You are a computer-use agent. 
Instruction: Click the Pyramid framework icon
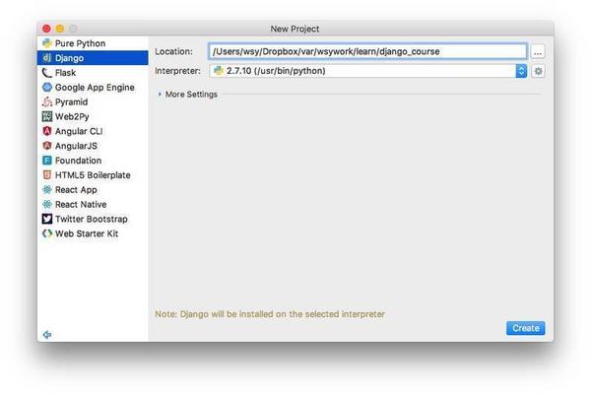pos(46,101)
